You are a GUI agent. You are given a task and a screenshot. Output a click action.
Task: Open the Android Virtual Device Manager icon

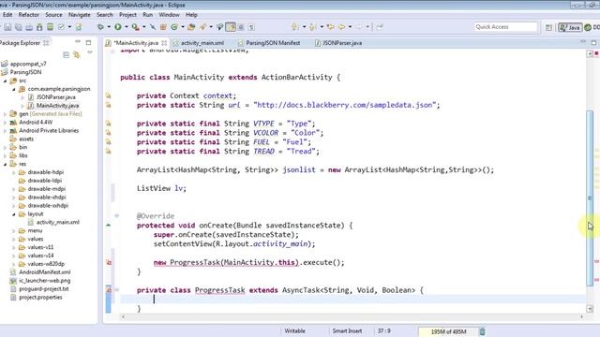point(50,27)
